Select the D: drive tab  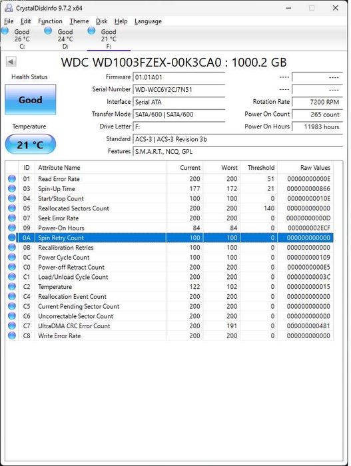(x=65, y=39)
